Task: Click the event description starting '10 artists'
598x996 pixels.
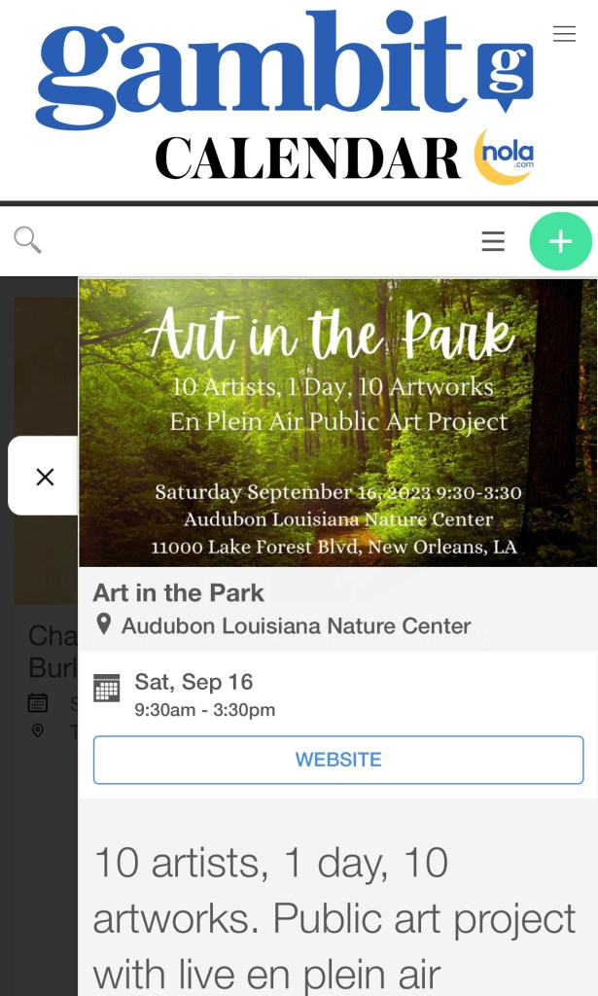Action: (334, 918)
